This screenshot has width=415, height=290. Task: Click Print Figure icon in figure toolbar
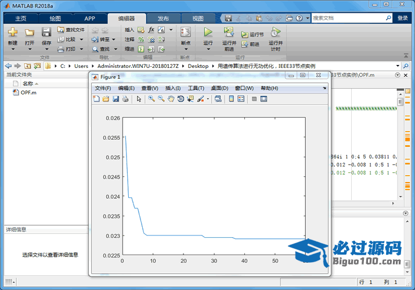(125, 99)
